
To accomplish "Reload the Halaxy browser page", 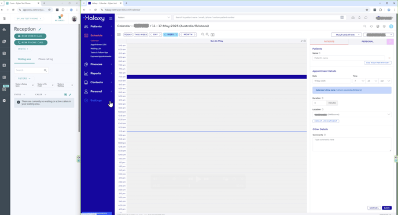I will click(95, 10).
